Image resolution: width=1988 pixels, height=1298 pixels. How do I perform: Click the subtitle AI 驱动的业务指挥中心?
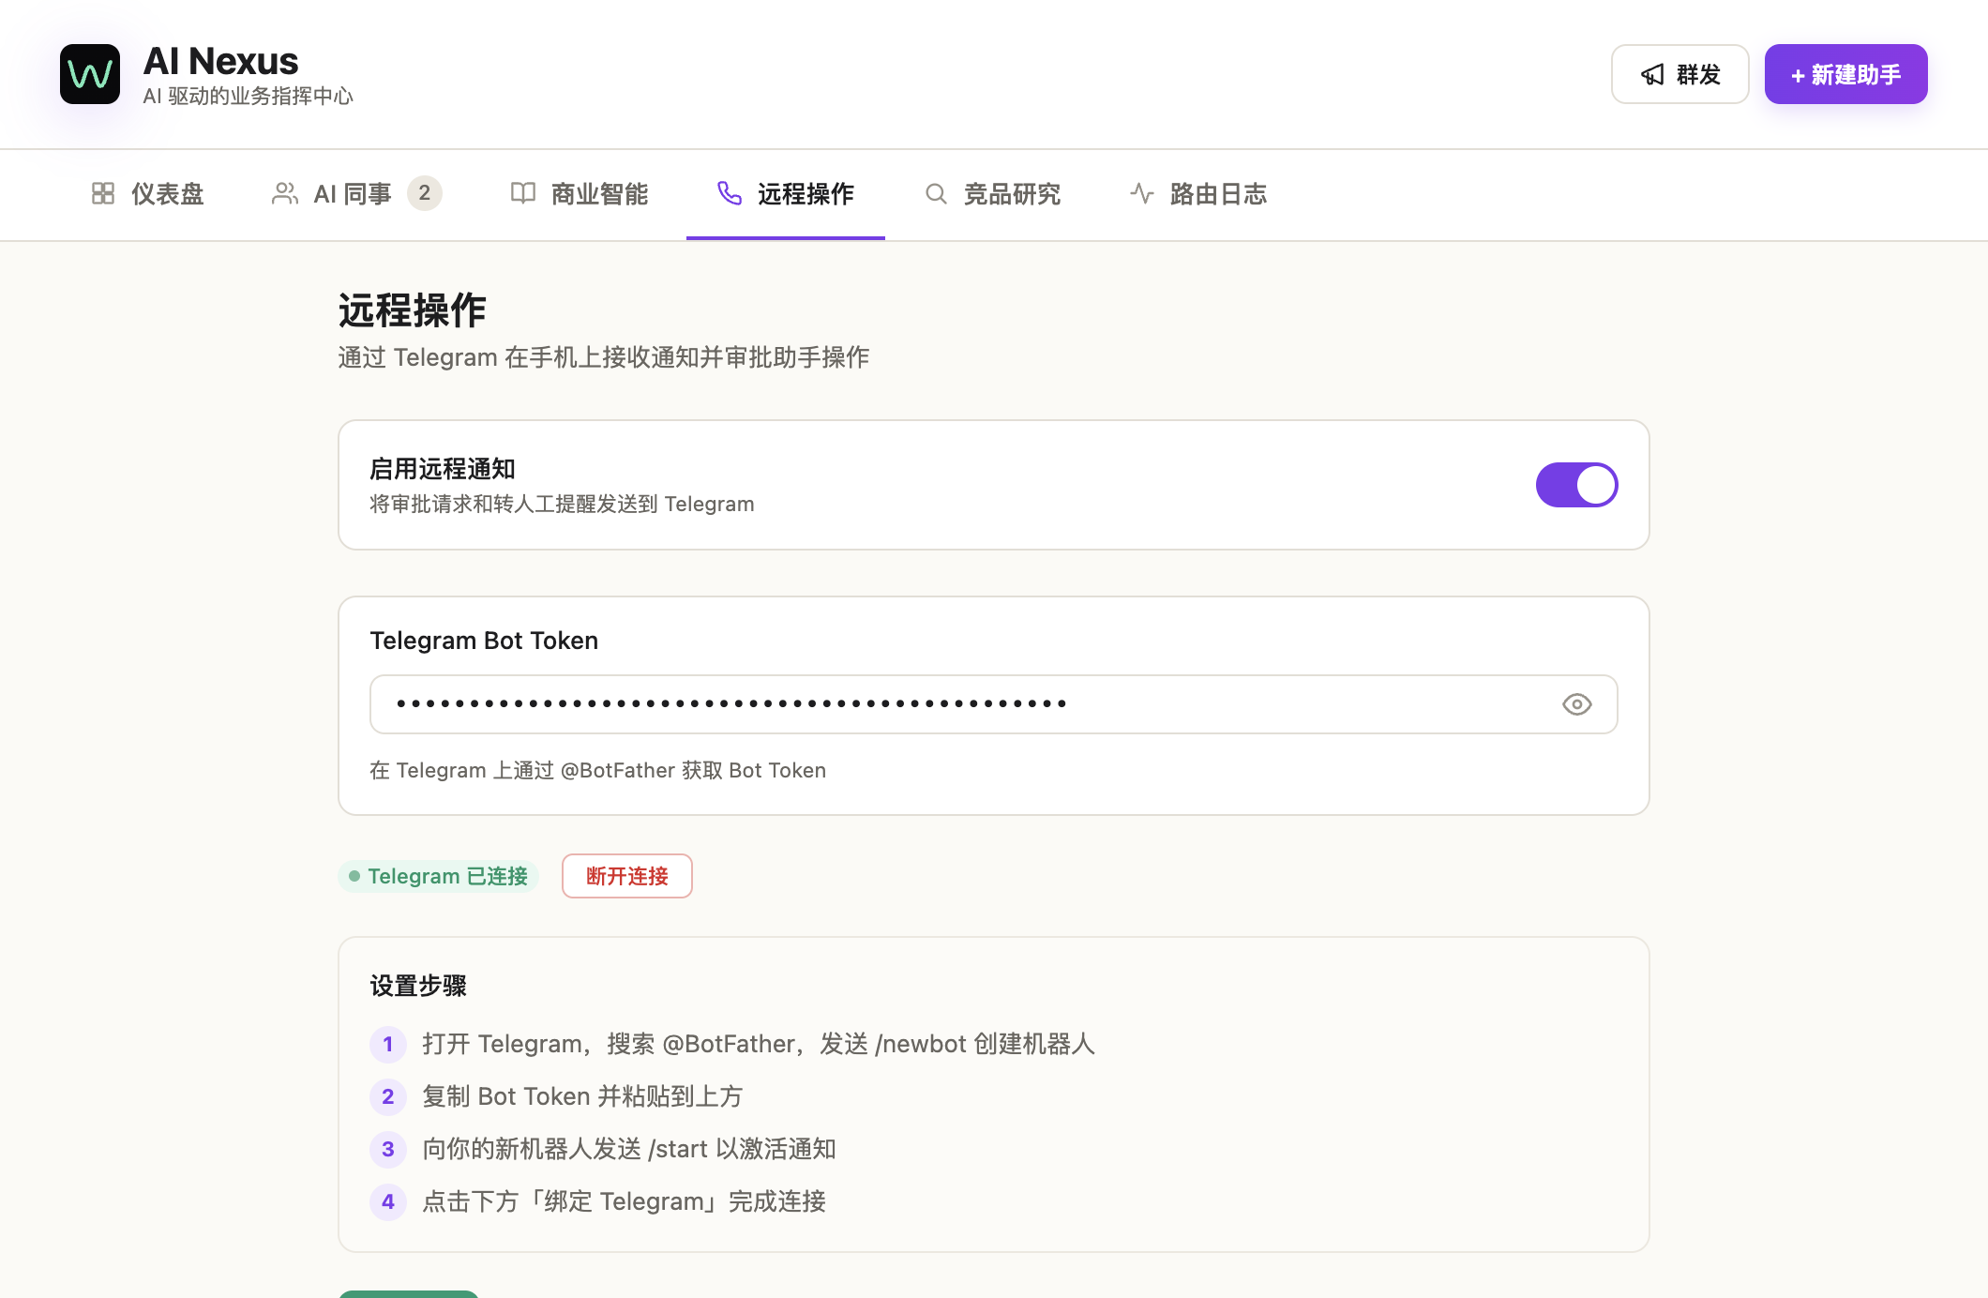(x=248, y=96)
